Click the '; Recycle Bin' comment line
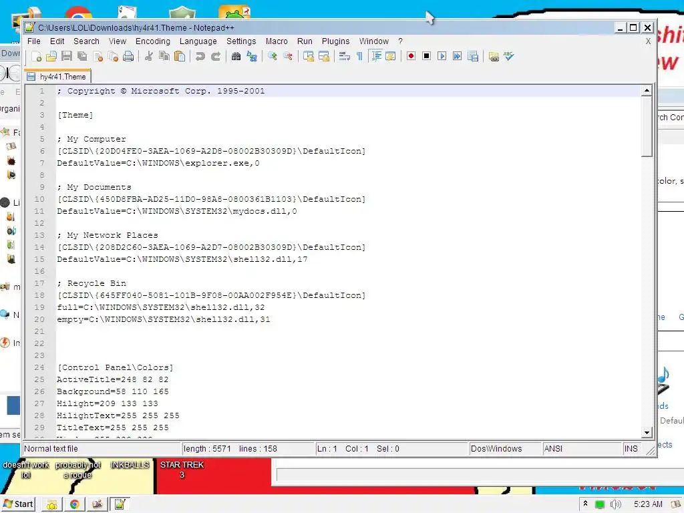Screen dimensions: 684x513 (x=92, y=283)
